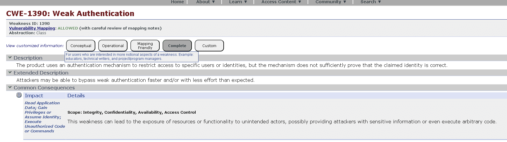Click the Impact column header
The image size is (507, 142).
[x=34, y=96]
